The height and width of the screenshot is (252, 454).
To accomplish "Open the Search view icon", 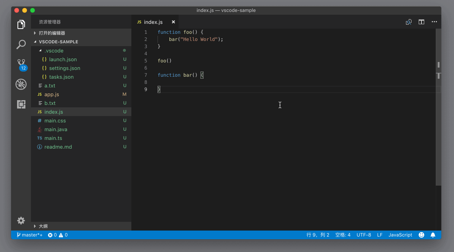I will click(21, 44).
